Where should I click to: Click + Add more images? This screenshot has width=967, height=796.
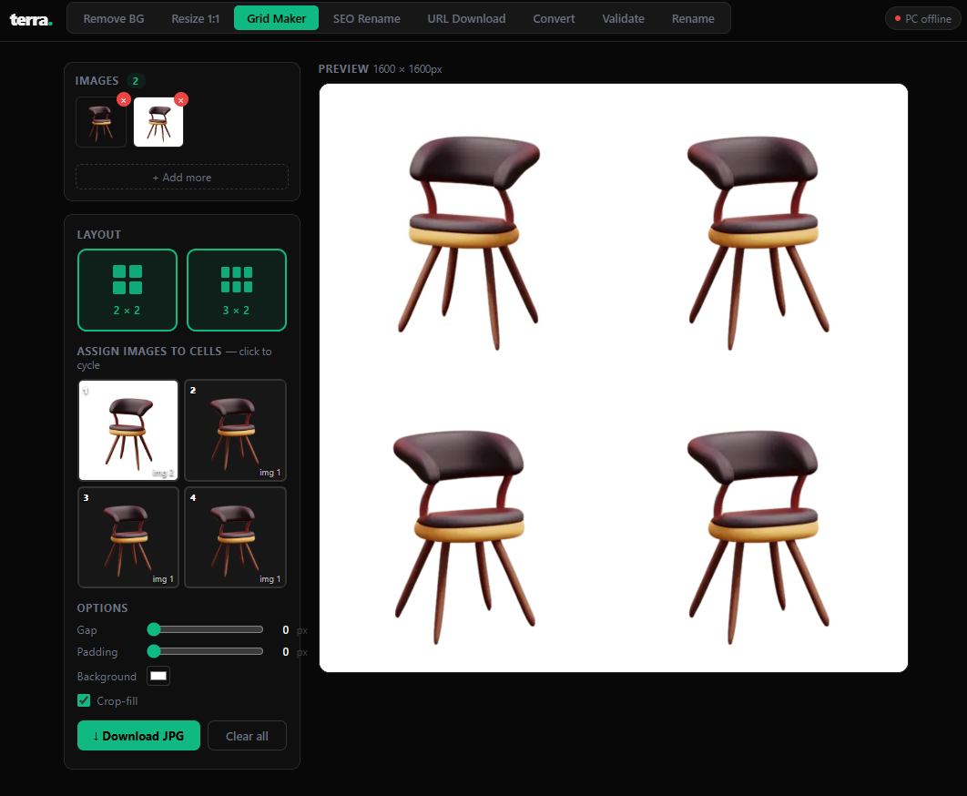[182, 177]
